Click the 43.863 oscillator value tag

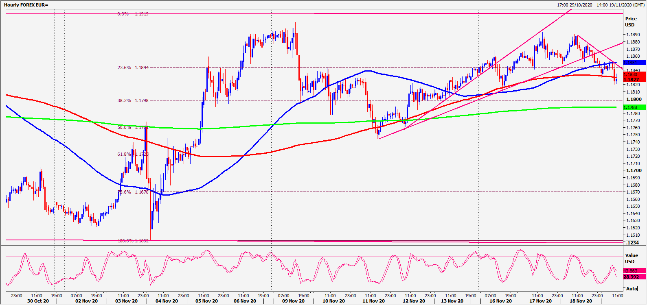click(634, 271)
